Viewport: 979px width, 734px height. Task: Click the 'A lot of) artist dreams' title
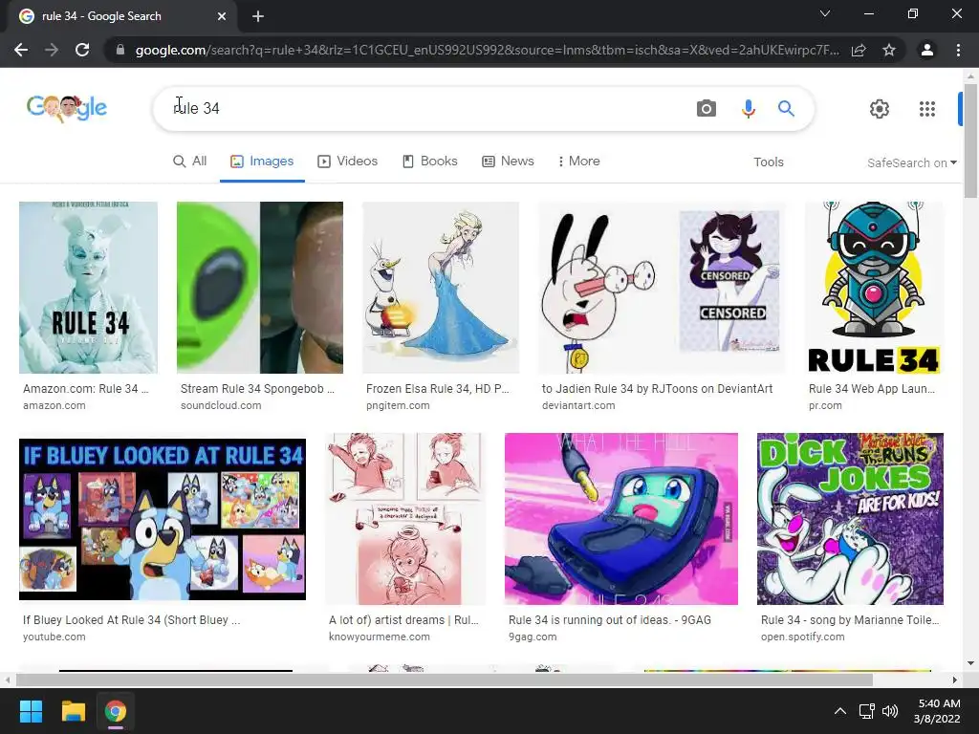404,620
